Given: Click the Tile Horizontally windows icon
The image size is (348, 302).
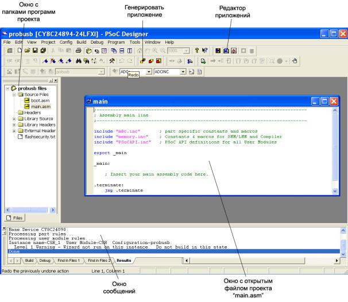Looking at the screenshot, I should pos(122,51).
